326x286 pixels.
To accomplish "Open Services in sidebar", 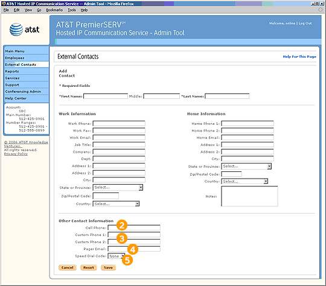I will [x=27, y=78].
